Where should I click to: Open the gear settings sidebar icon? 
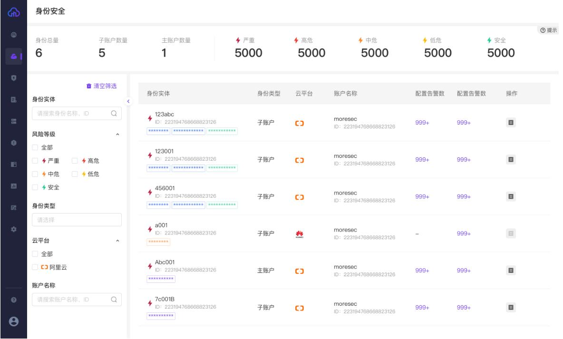(x=14, y=229)
